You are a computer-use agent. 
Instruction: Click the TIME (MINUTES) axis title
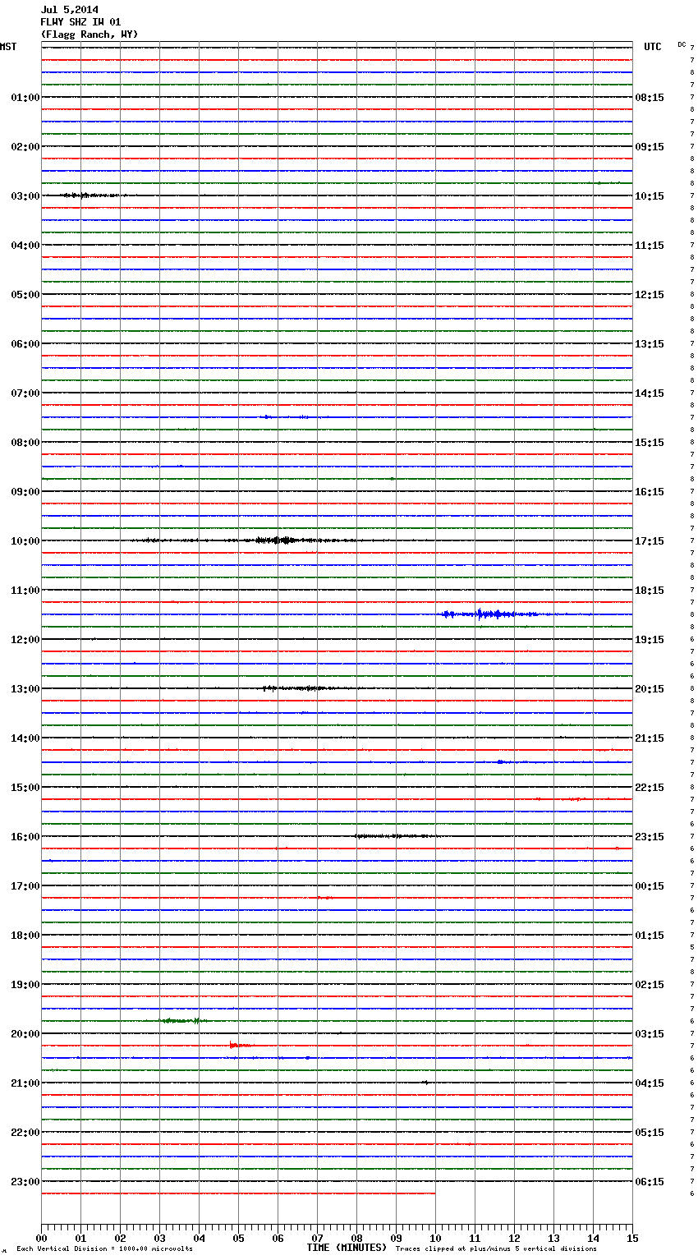[347, 1248]
